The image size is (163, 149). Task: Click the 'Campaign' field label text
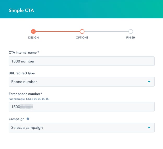pos(16,119)
